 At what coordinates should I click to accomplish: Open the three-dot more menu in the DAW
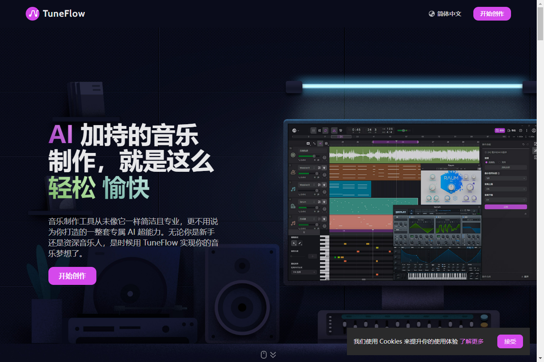[x=527, y=130]
